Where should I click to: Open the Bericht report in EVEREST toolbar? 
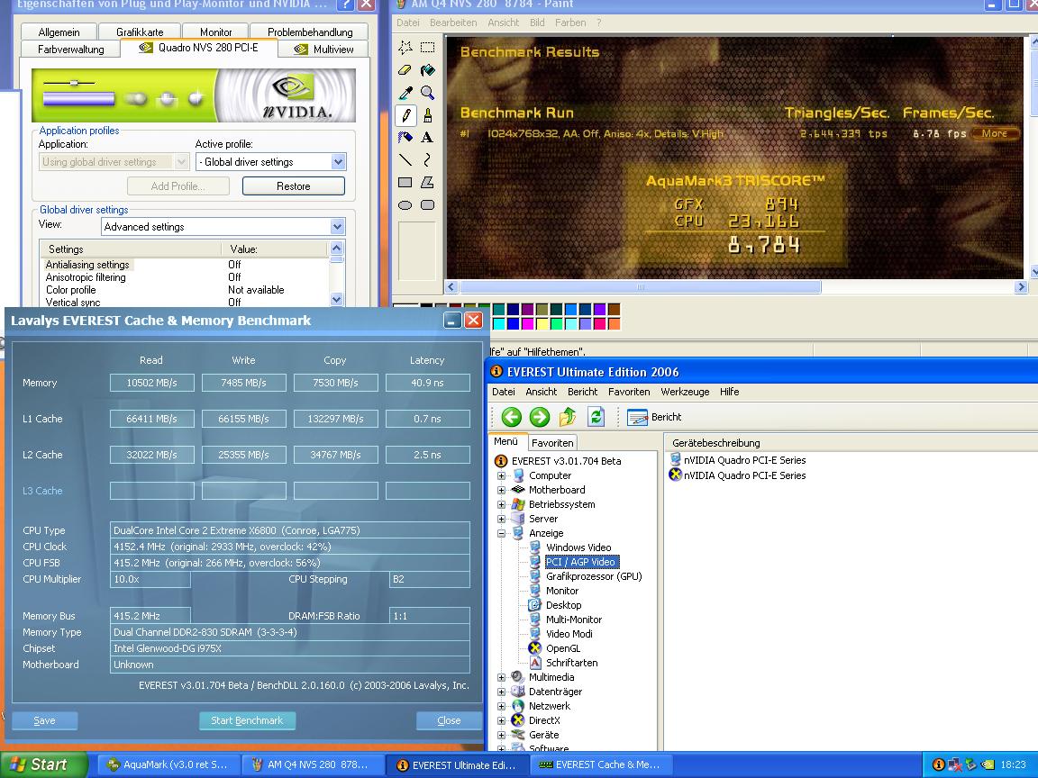pos(654,417)
